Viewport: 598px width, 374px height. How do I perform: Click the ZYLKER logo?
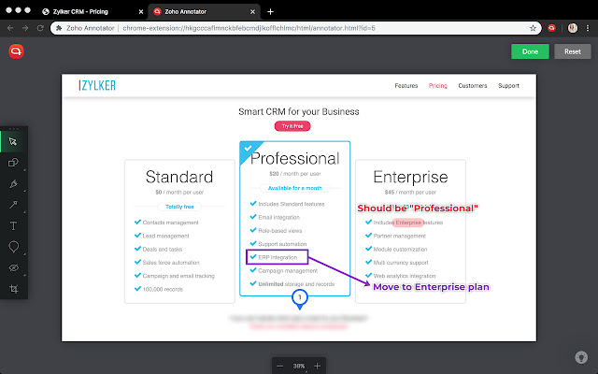(x=97, y=85)
